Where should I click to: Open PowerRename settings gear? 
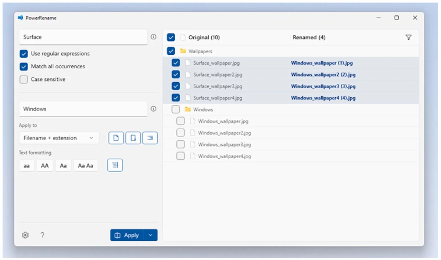(x=25, y=235)
